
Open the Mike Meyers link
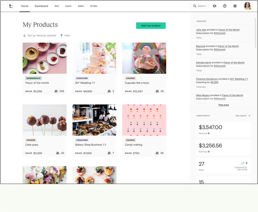tap(203, 95)
